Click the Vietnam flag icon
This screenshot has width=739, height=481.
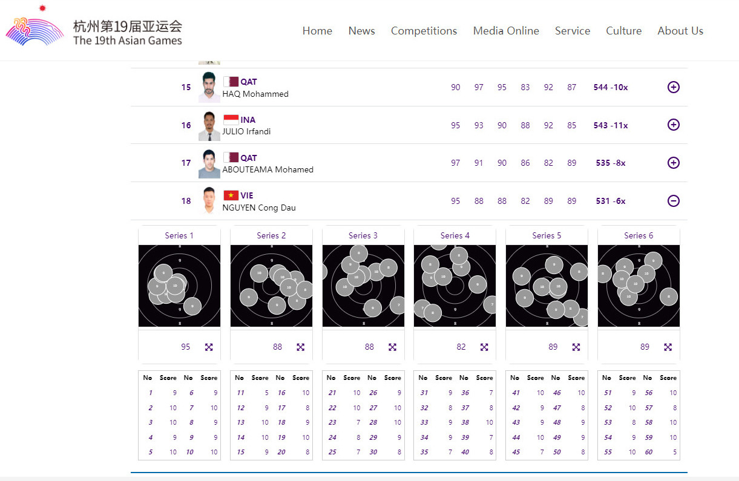pyautogui.click(x=231, y=195)
